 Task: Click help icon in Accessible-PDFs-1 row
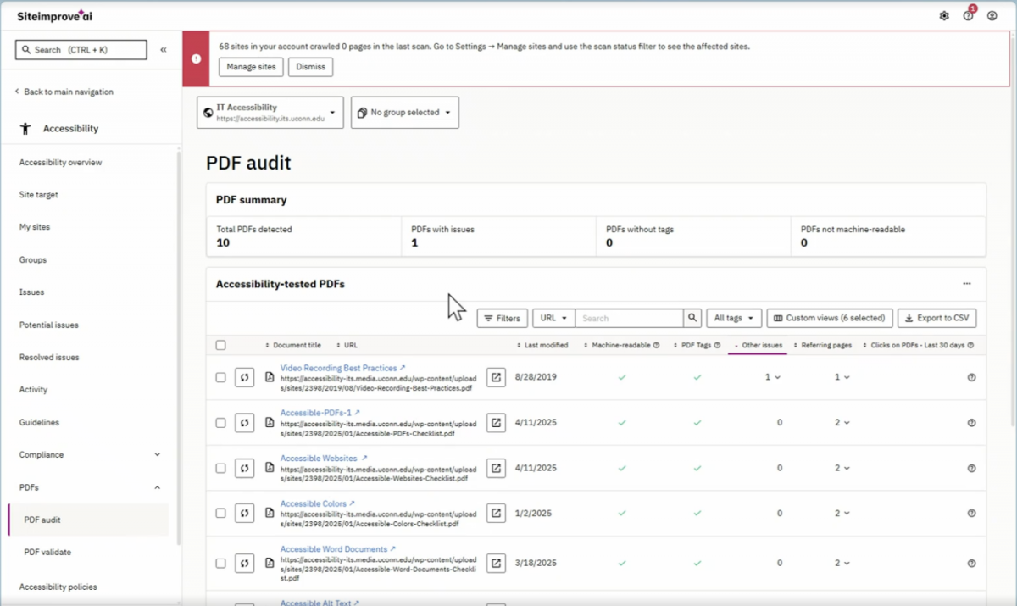pos(971,422)
